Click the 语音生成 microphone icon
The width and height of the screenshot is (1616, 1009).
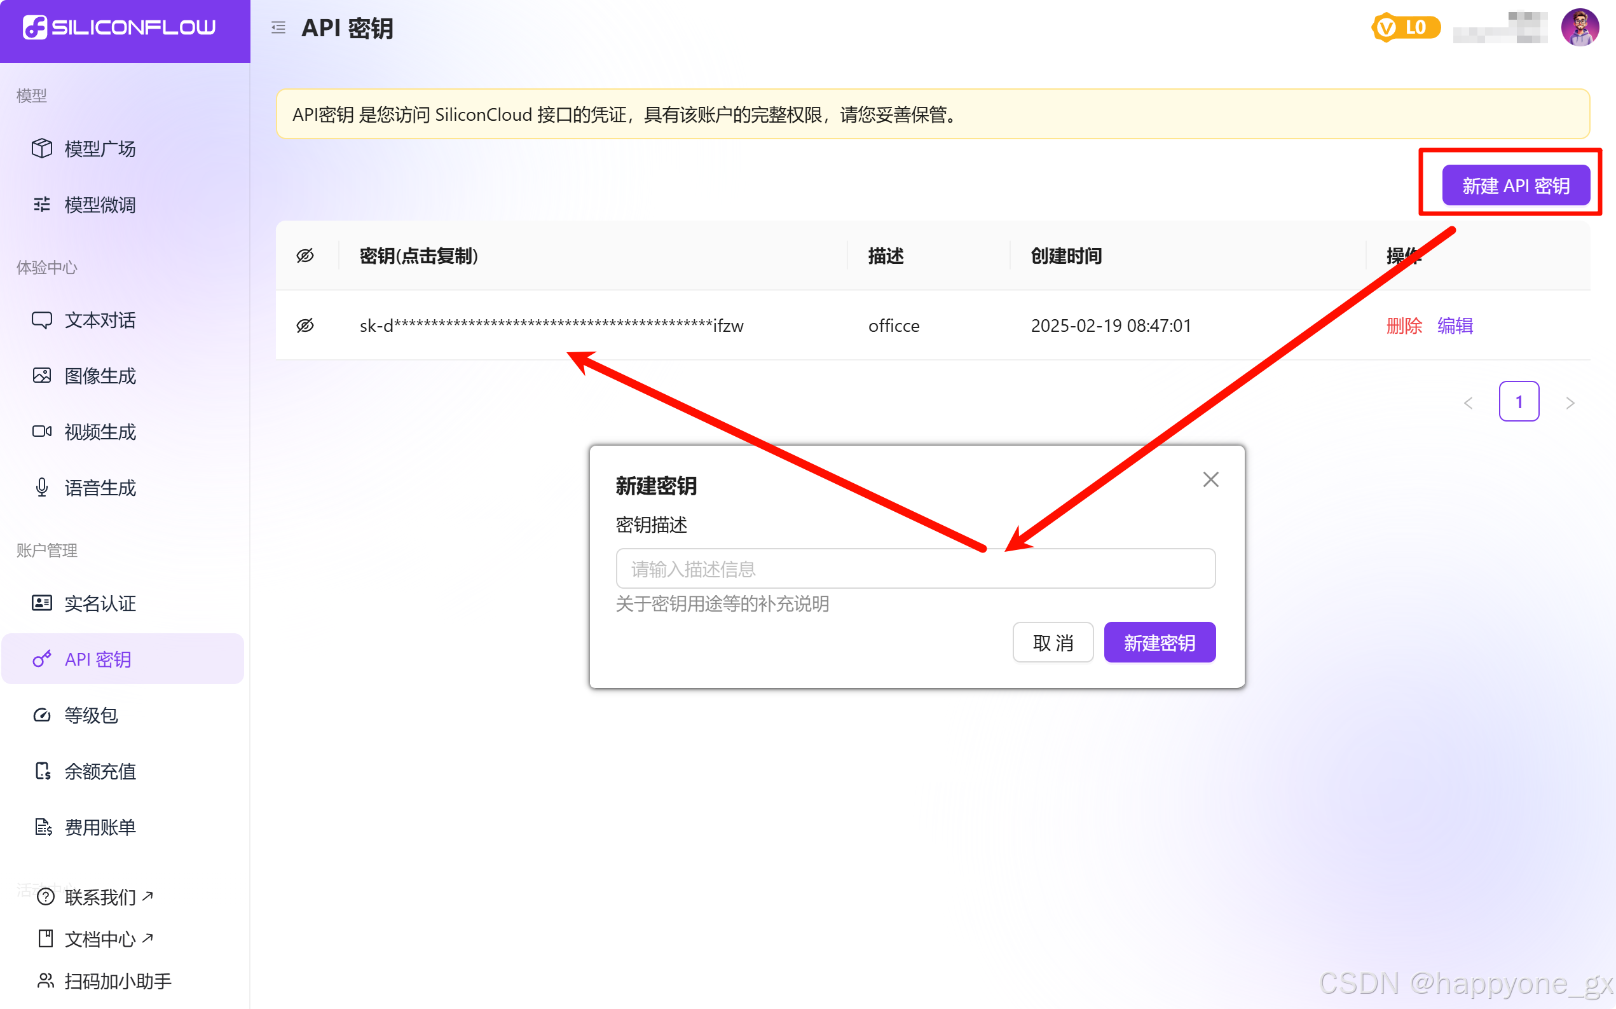(x=41, y=488)
